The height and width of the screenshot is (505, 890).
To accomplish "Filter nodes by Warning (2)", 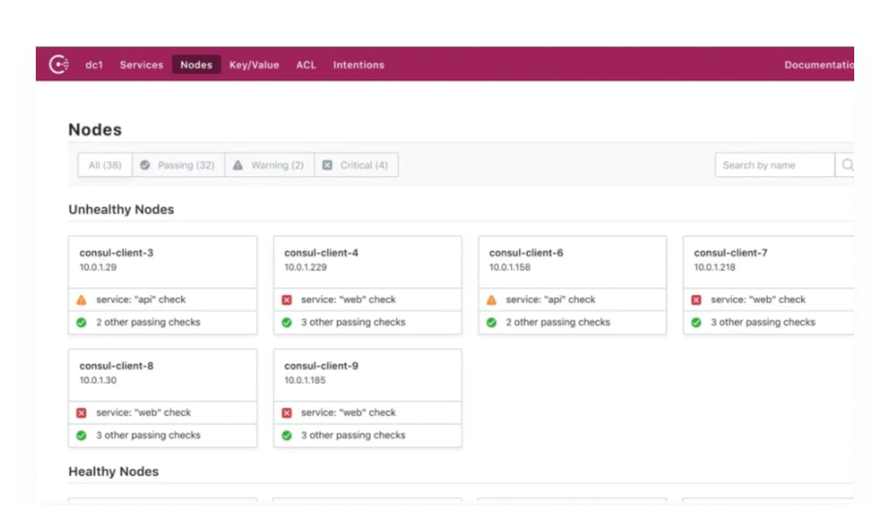I will [269, 164].
